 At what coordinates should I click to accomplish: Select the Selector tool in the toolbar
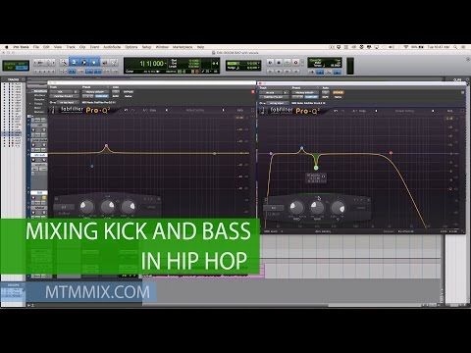click(84, 62)
